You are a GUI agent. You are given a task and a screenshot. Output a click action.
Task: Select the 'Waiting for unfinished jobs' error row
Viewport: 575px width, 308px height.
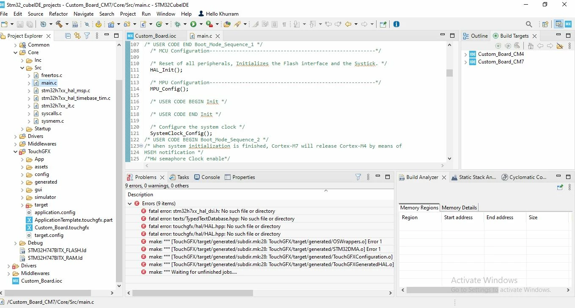click(259, 272)
